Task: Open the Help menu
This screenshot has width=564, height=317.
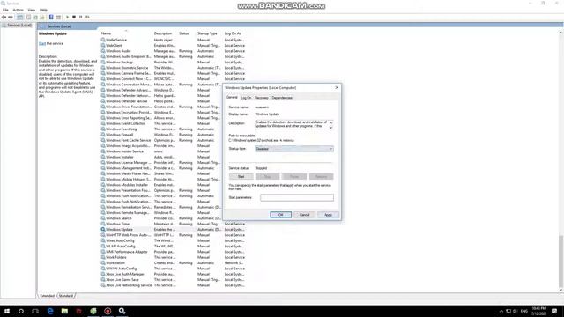Action: (x=43, y=10)
